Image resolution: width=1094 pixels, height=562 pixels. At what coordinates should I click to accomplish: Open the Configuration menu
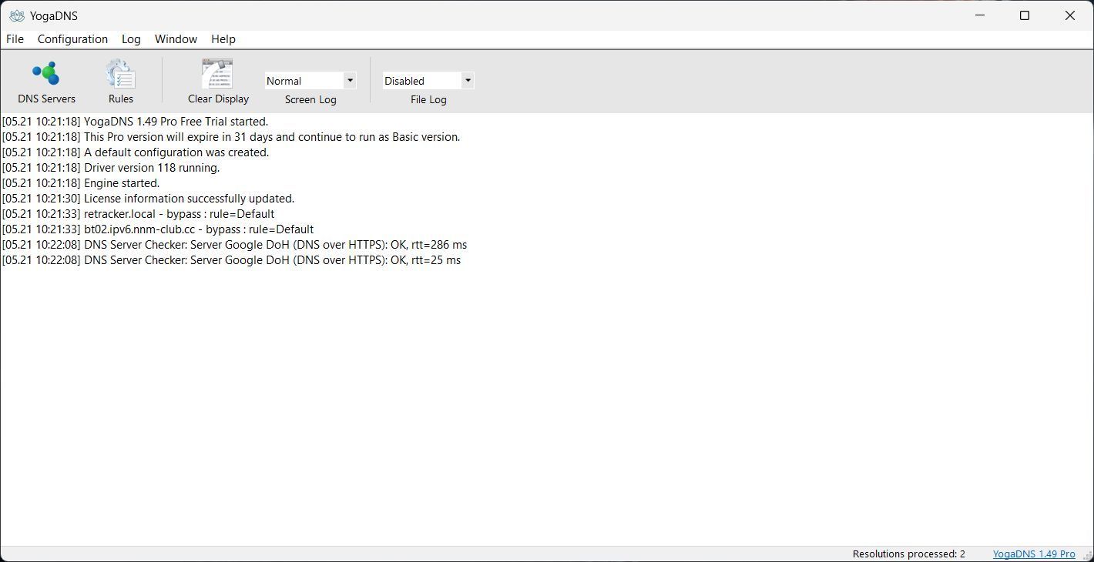point(72,39)
